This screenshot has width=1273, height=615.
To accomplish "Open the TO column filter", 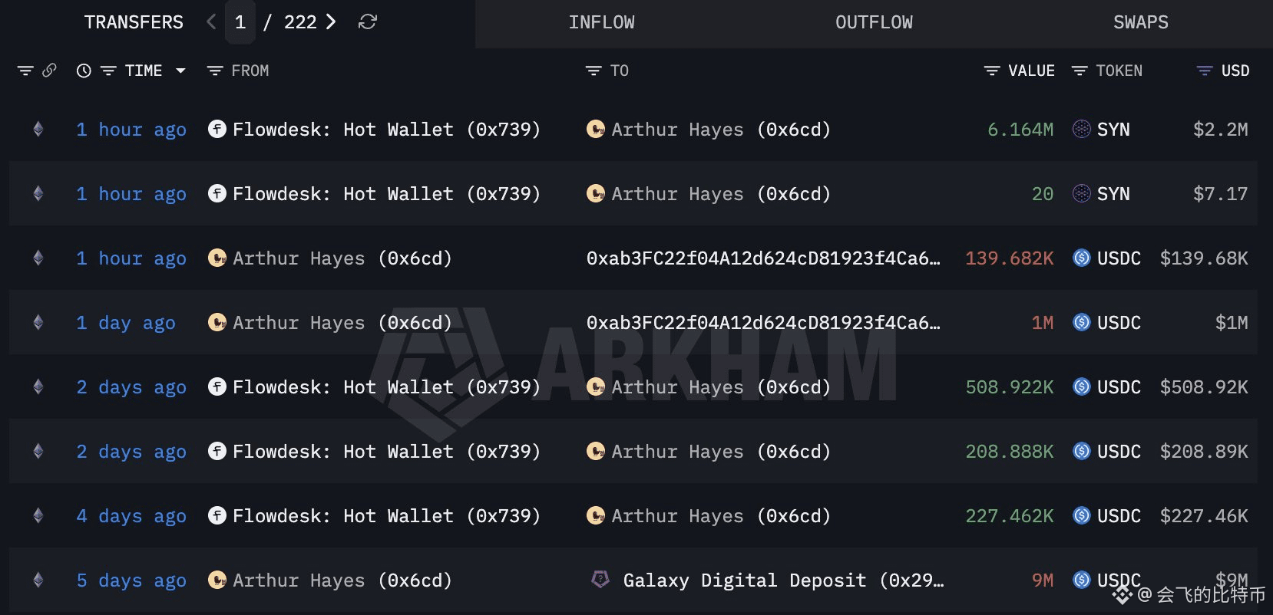I will coord(594,71).
